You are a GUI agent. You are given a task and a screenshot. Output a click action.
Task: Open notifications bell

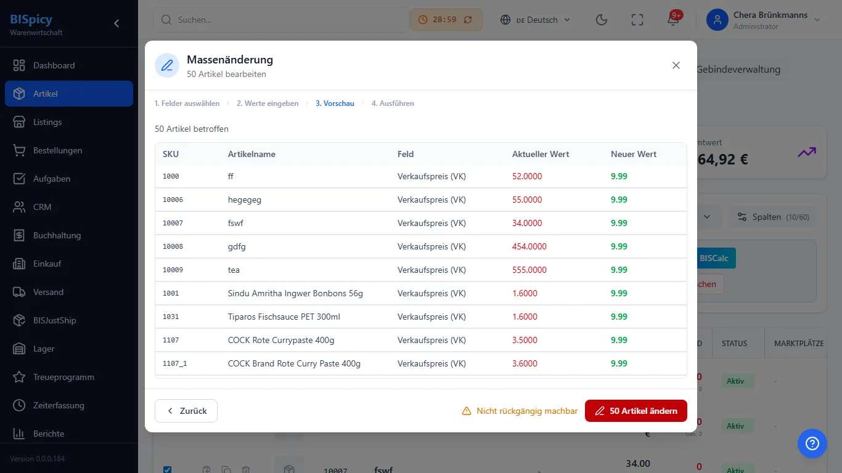pyautogui.click(x=673, y=20)
